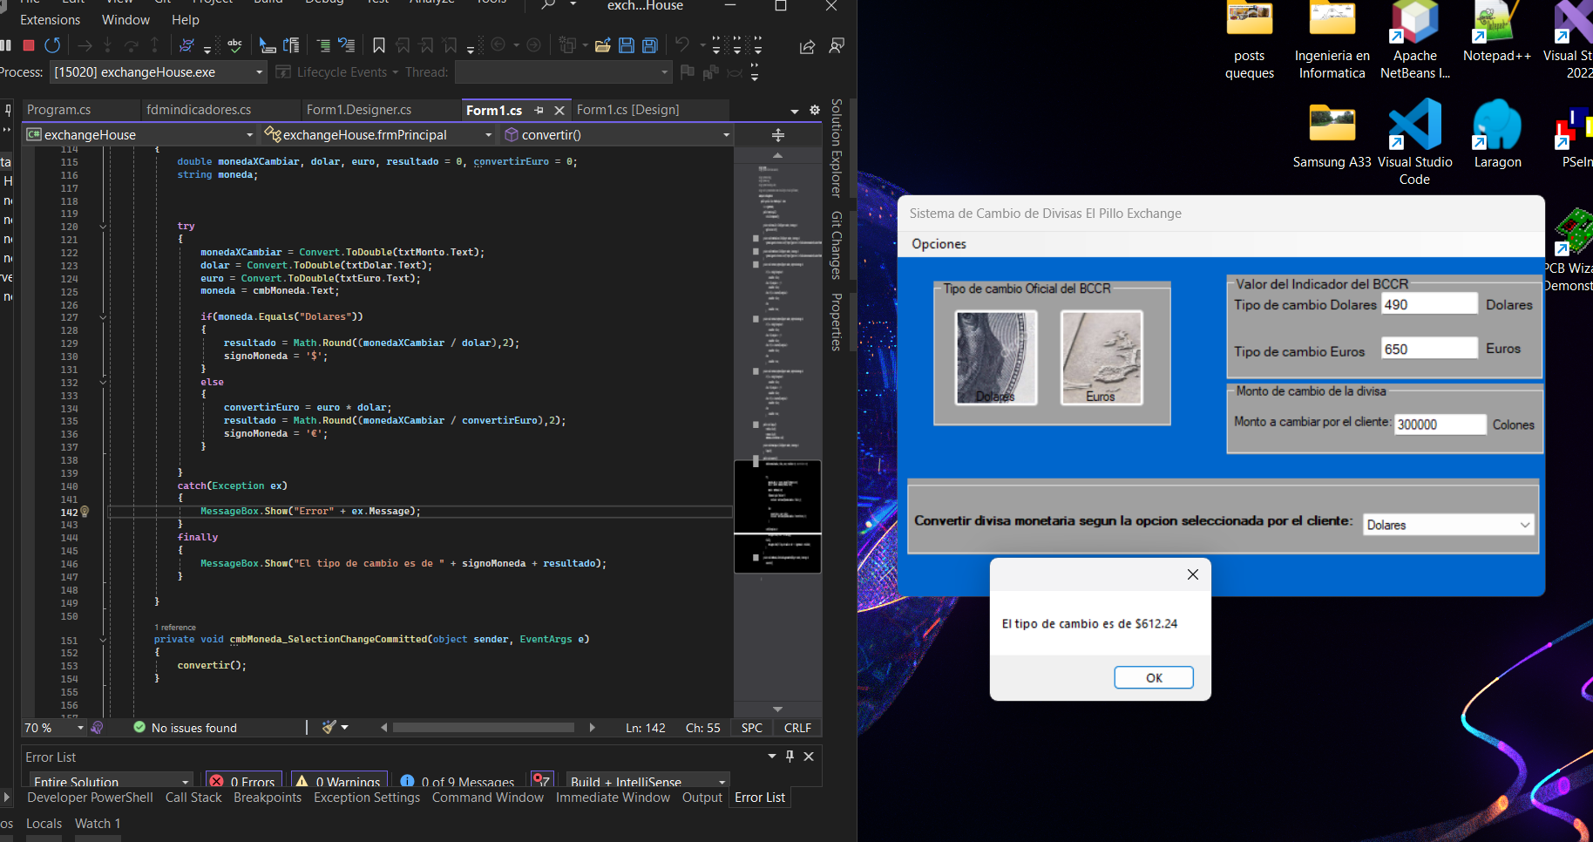This screenshot has width=1593, height=842.
Task: Toggle auto-hide pin on Error List panel
Action: [790, 757]
